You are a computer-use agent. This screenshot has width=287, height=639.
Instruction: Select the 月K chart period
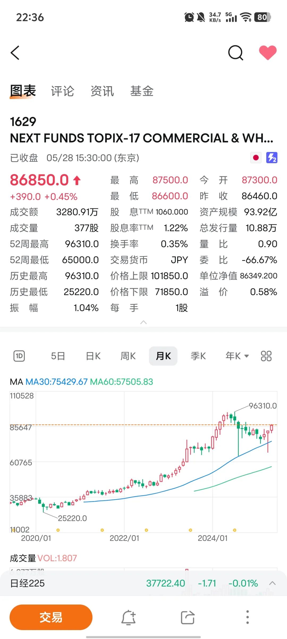(163, 356)
